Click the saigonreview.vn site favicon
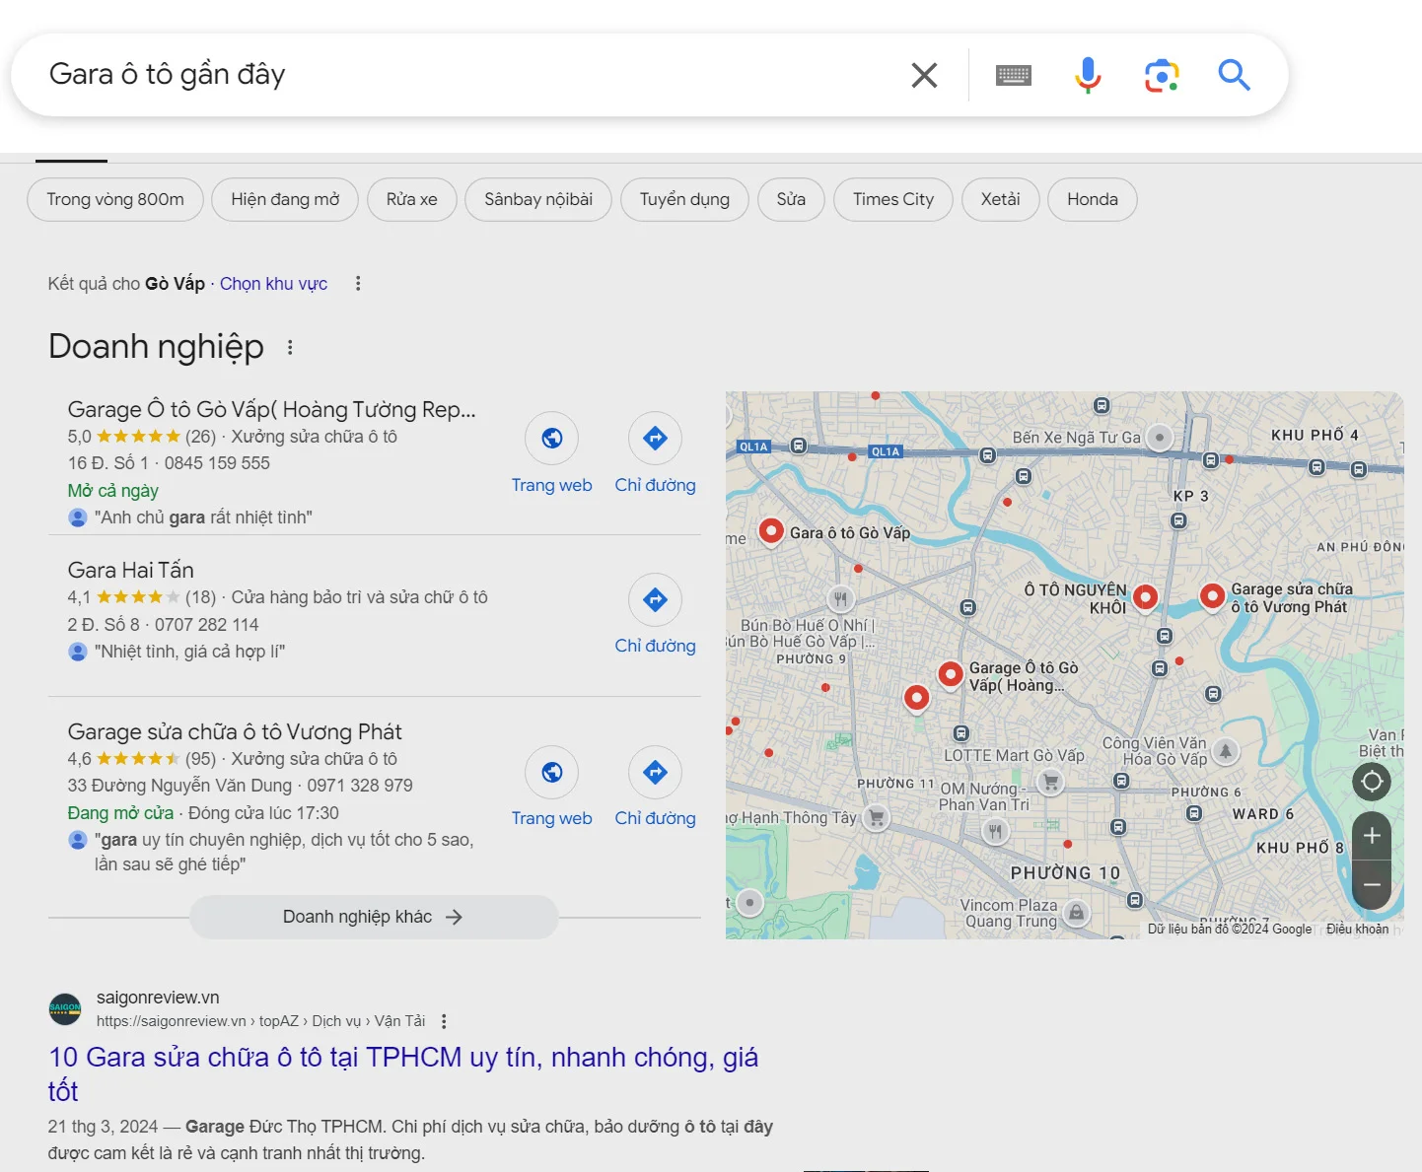 (x=65, y=1008)
